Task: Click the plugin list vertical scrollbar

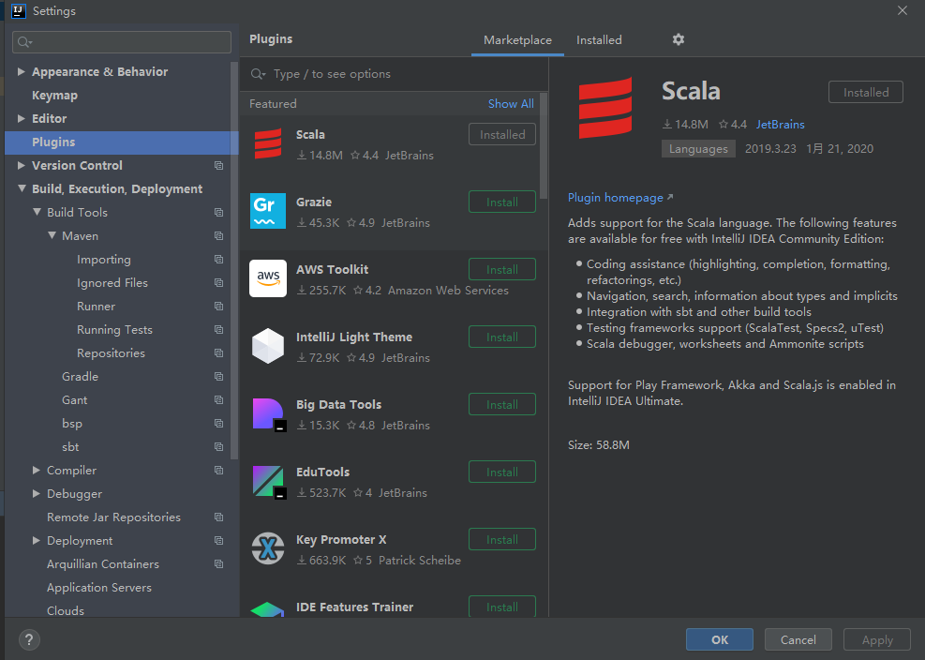Action: 544,146
